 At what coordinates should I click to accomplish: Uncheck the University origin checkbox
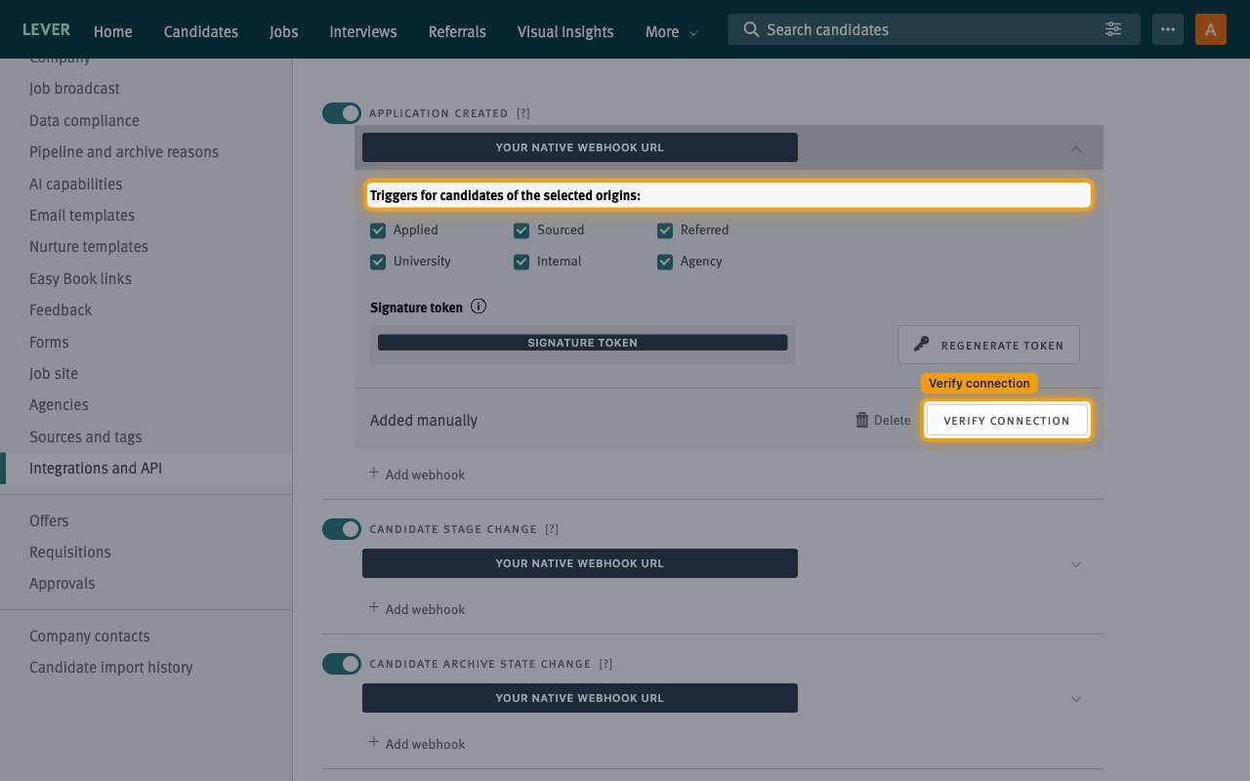[378, 262]
